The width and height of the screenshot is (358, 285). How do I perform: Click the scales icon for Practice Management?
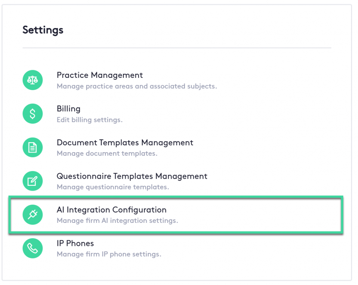33,80
